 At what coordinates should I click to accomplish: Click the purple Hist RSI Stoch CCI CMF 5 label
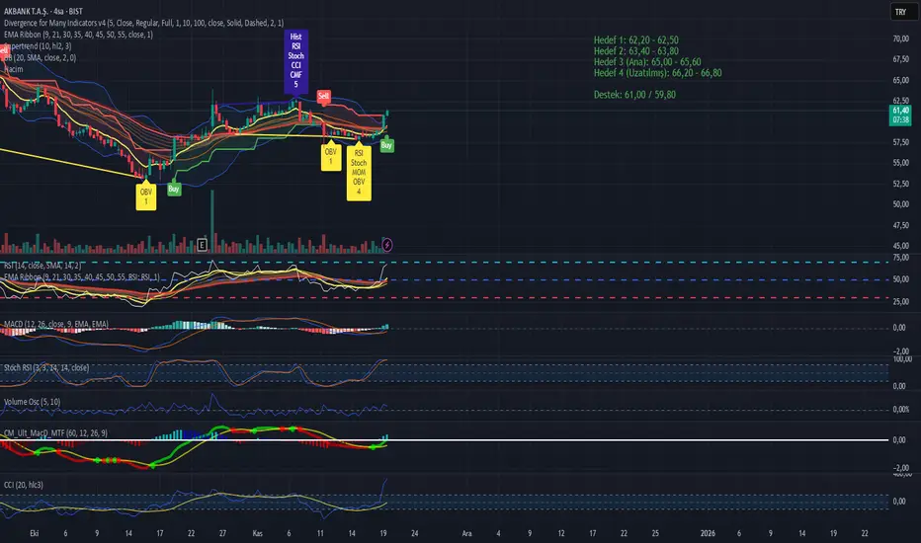click(x=296, y=60)
